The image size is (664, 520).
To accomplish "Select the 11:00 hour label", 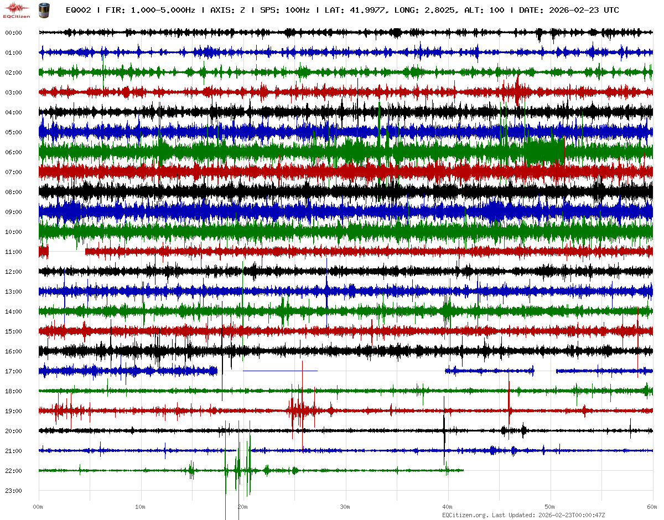I will point(13,252).
